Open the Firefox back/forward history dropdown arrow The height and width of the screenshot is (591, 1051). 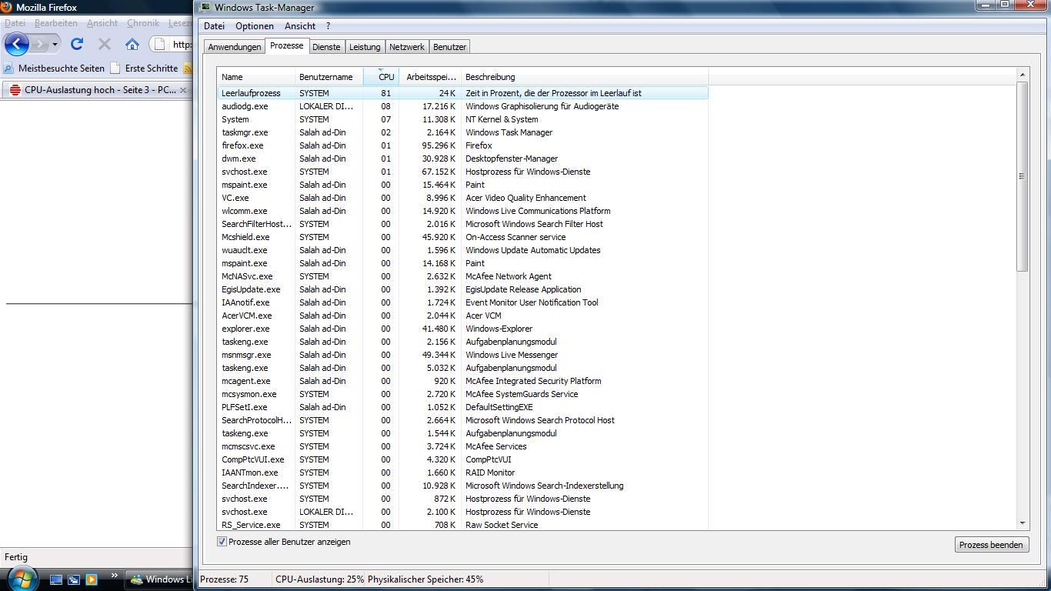(55, 44)
